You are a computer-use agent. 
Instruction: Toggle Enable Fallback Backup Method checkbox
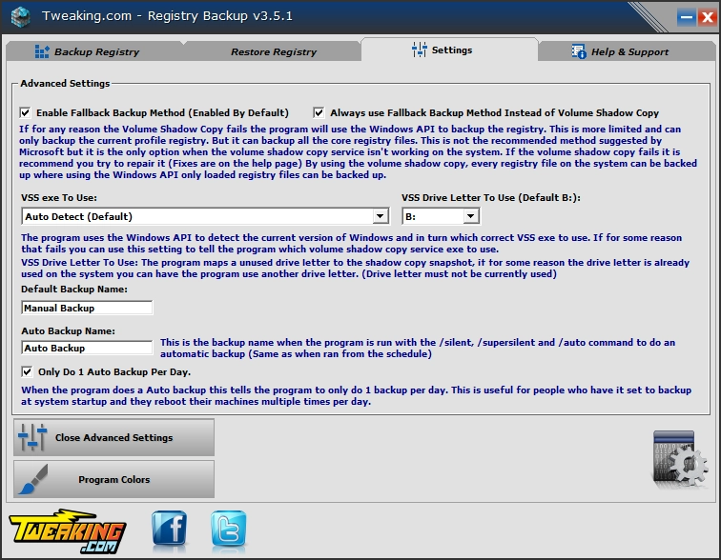tap(26, 112)
